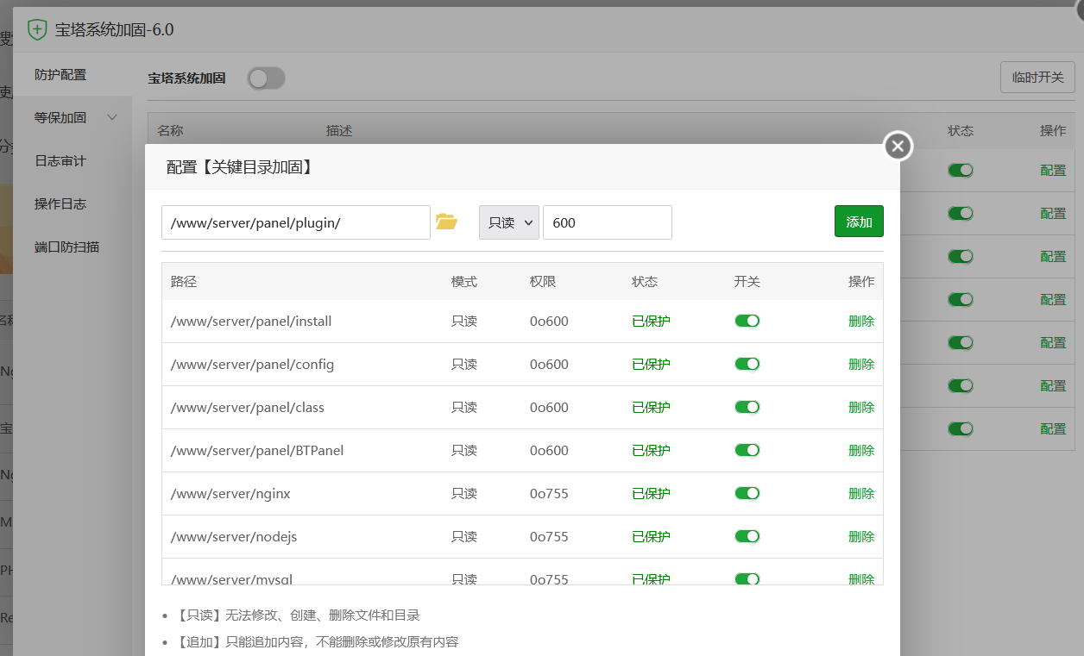This screenshot has height=656, width=1084.
Task: Open the 只读 mode dropdown
Action: click(x=509, y=222)
